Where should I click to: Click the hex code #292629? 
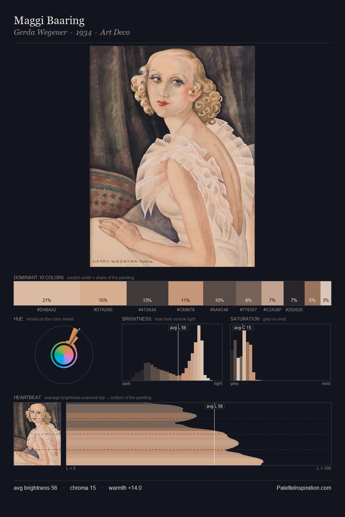(x=294, y=310)
